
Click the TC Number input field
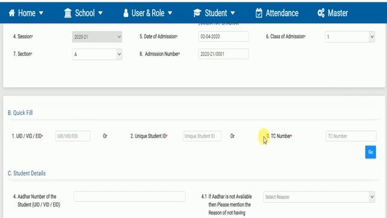(351, 136)
